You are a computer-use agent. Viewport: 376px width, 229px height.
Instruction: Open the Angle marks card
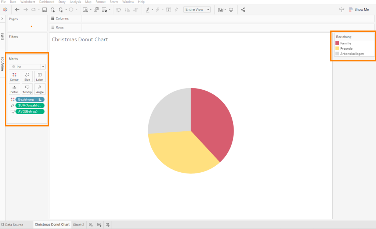pyautogui.click(x=40, y=89)
